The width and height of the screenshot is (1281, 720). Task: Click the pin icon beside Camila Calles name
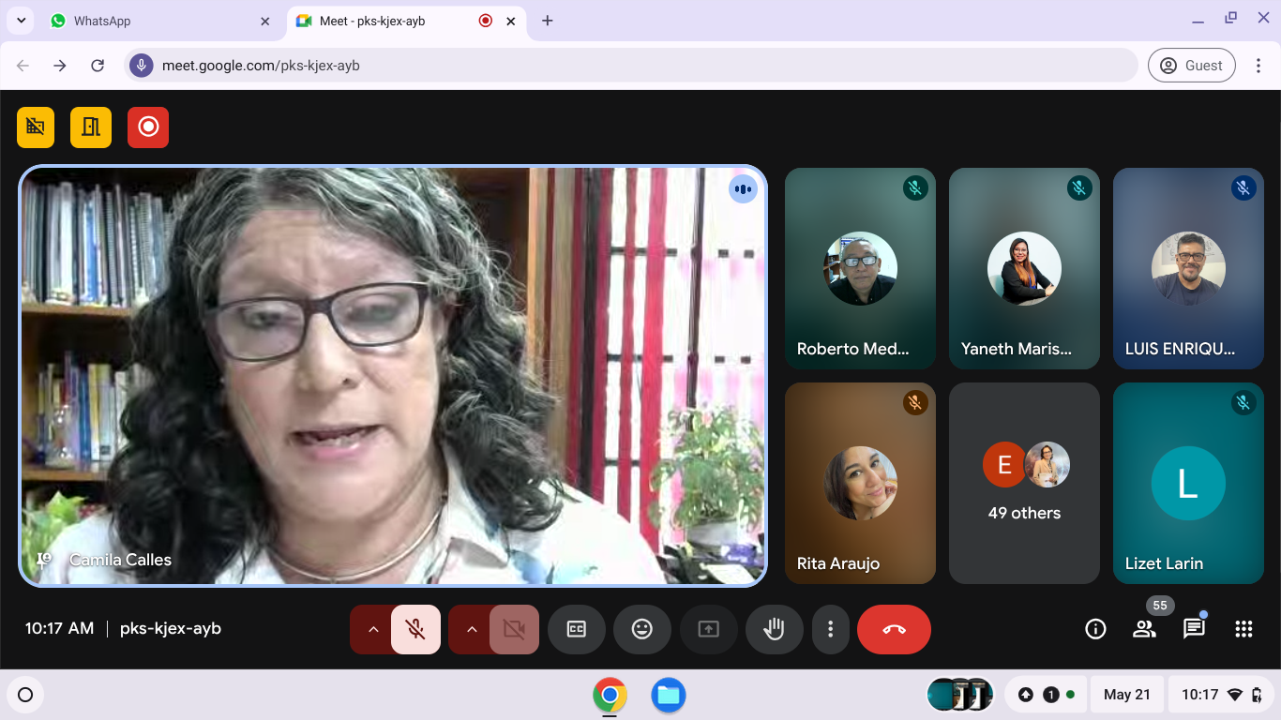point(43,560)
